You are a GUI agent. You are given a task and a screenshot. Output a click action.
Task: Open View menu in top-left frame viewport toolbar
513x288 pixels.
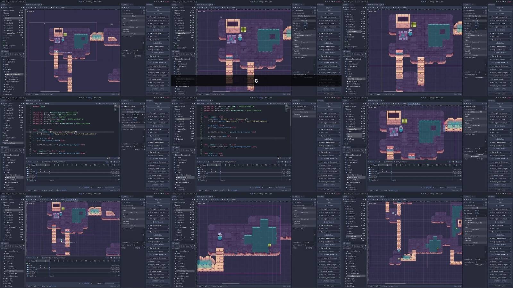(x=63, y=8)
